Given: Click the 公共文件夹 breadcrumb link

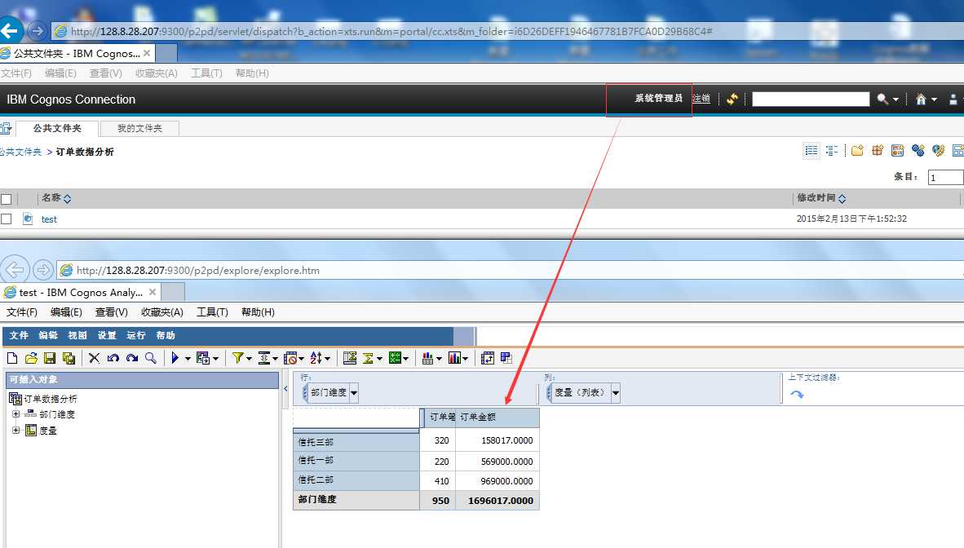Looking at the screenshot, I should click(21, 152).
